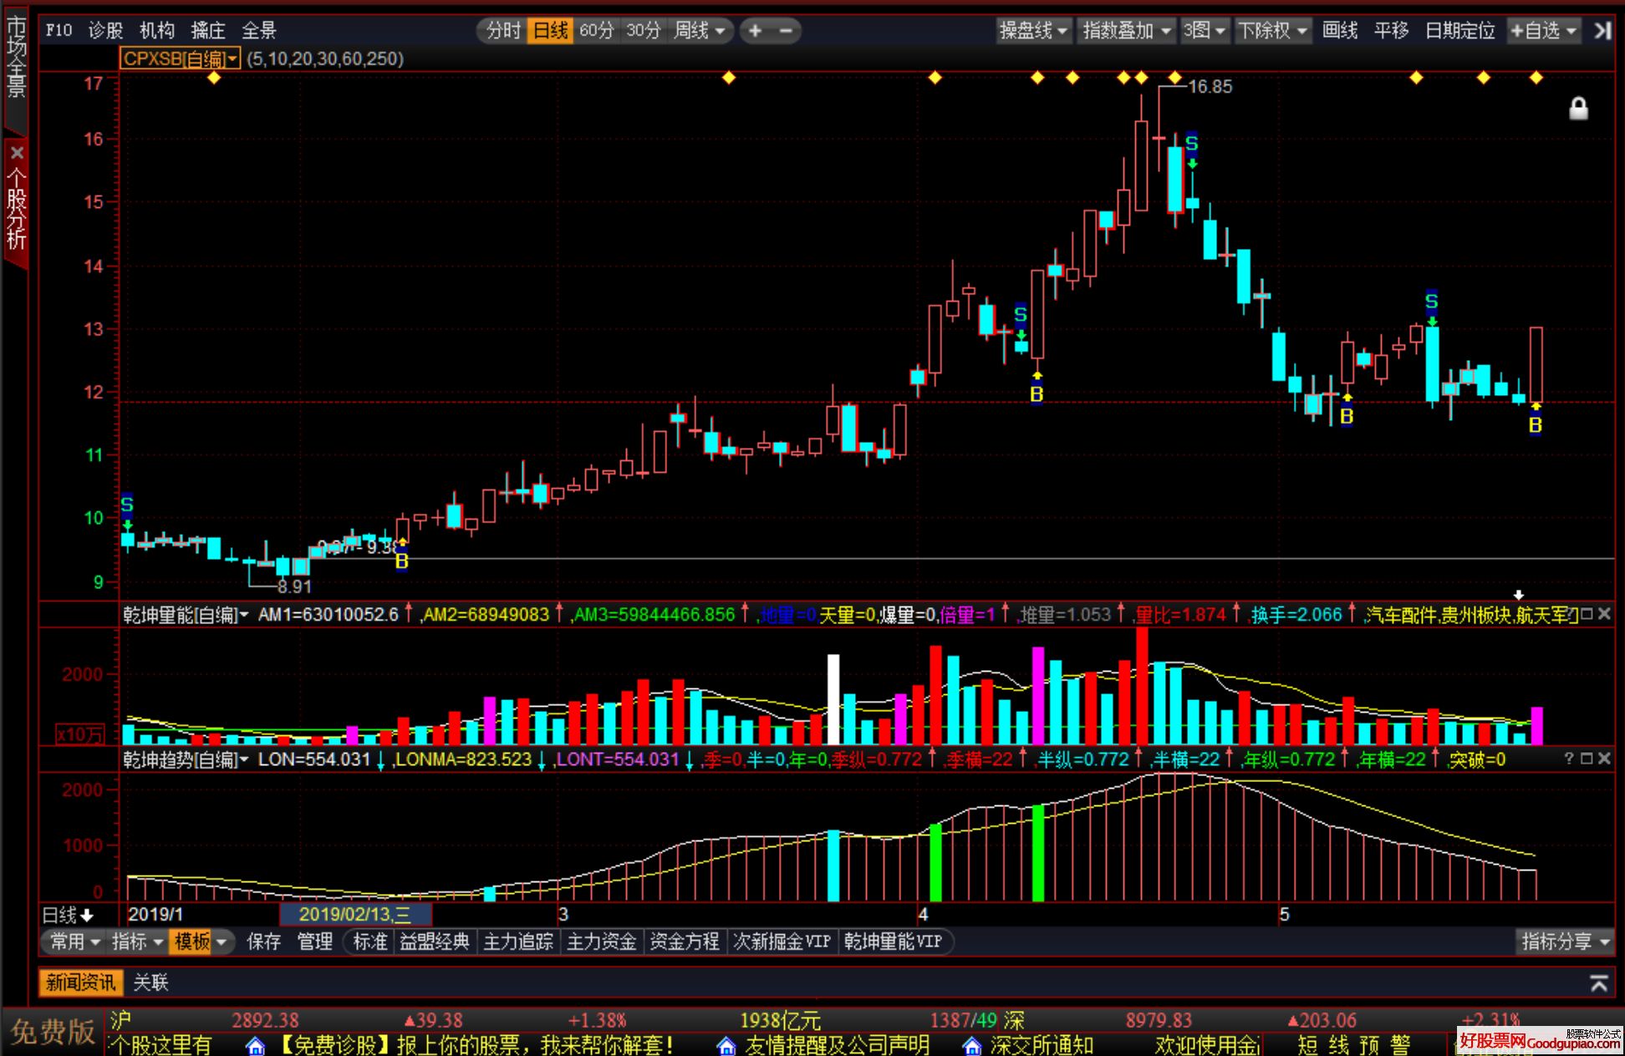Click the home icon before 深交所通知

(x=971, y=1046)
